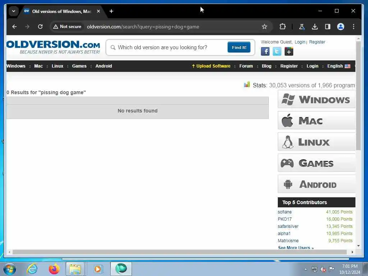The height and width of the screenshot is (276, 368).
Task: Open Windows Explorer from taskbar
Action: coord(75,269)
